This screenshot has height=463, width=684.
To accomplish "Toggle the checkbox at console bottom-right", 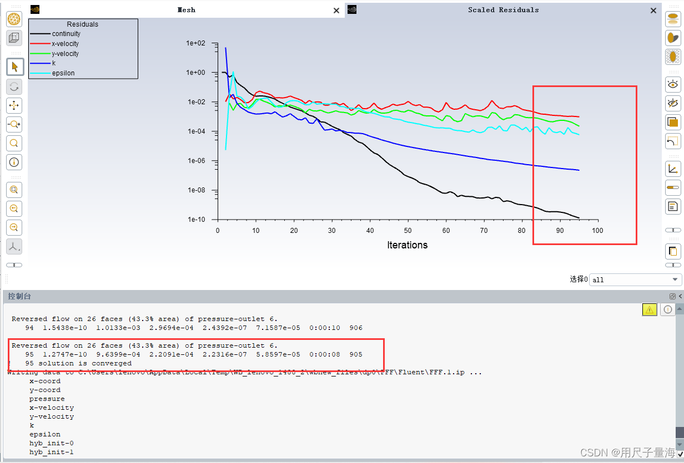I will [x=680, y=454].
